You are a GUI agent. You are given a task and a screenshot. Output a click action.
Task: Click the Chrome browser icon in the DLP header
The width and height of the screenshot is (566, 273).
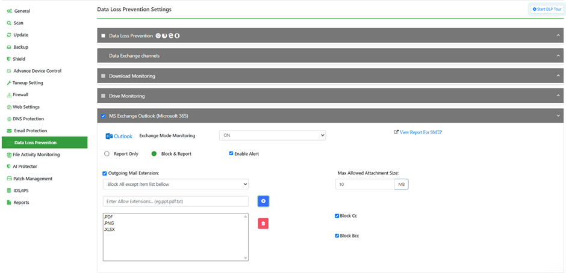click(158, 35)
